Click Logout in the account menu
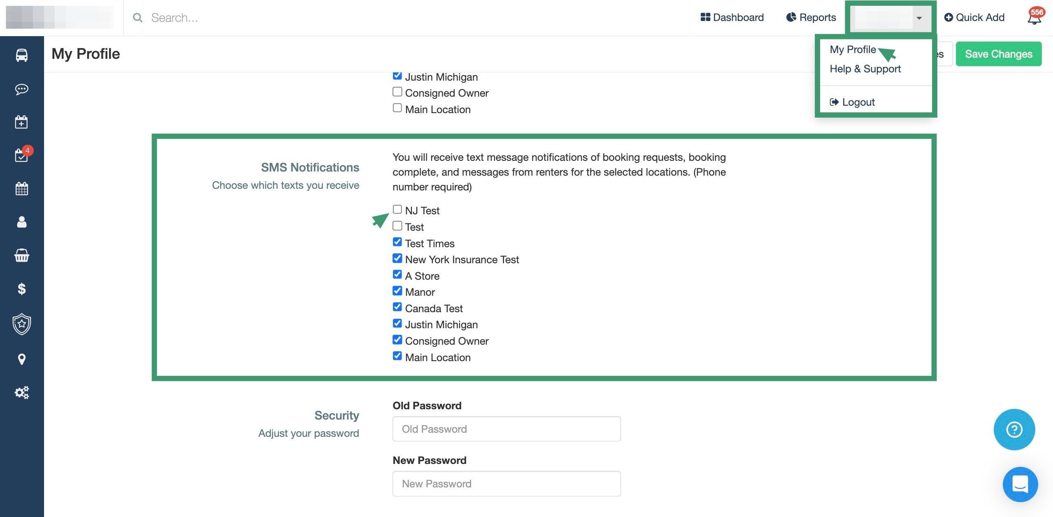1053x517 pixels. point(858,102)
